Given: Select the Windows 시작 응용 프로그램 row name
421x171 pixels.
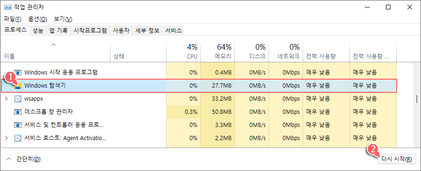Looking at the screenshot, I should 61,72.
